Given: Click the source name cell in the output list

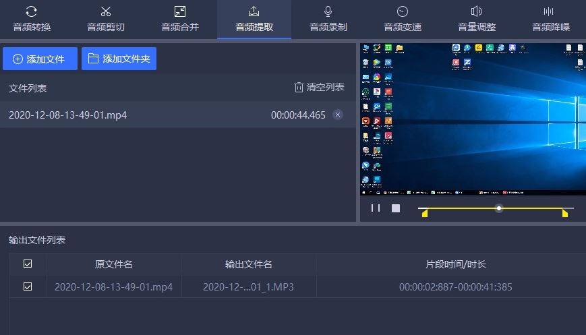Looking at the screenshot, I should [x=113, y=287].
